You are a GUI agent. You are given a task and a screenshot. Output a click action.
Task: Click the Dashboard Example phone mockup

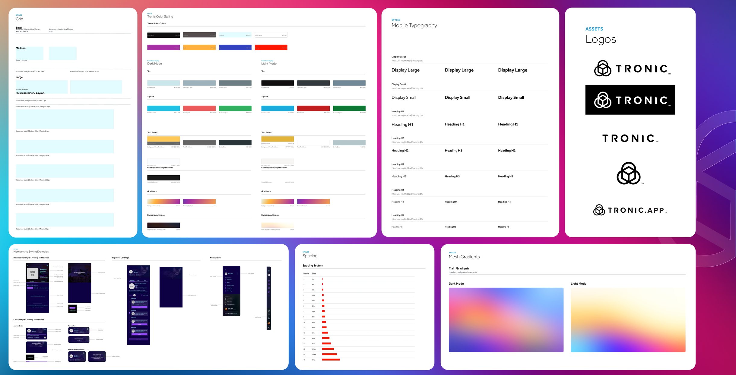37,288
